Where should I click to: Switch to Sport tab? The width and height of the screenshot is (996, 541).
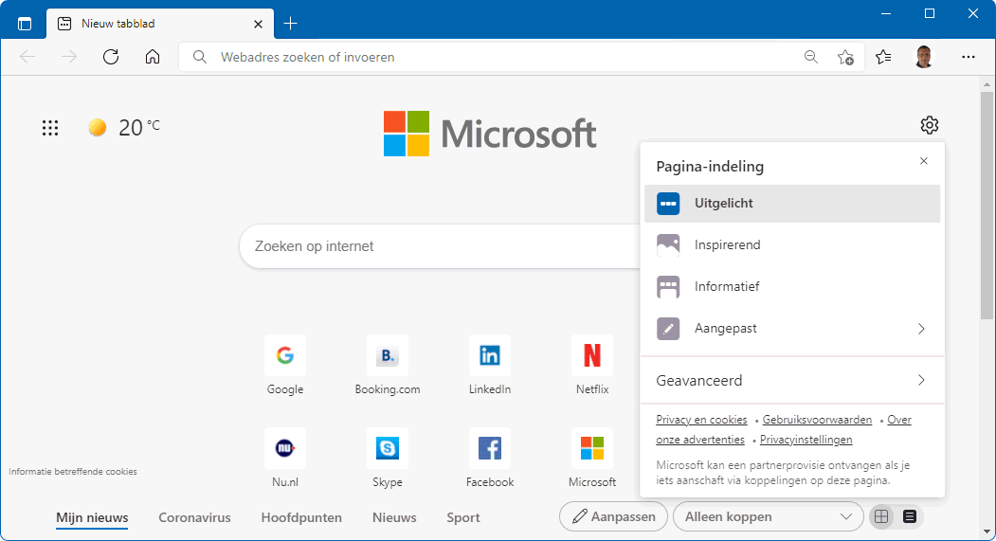pyautogui.click(x=463, y=517)
